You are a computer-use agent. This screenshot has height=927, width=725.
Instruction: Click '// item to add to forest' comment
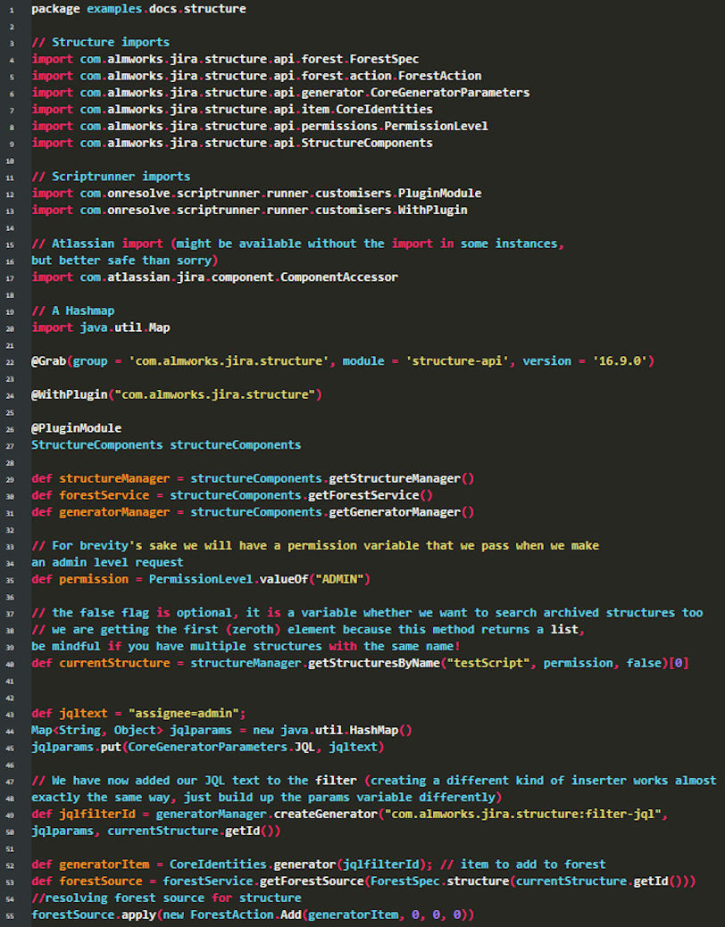pyautogui.click(x=522, y=865)
